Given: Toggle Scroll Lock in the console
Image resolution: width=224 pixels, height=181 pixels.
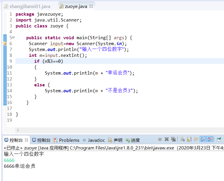Looking at the screenshot, I should [x=189, y=139].
